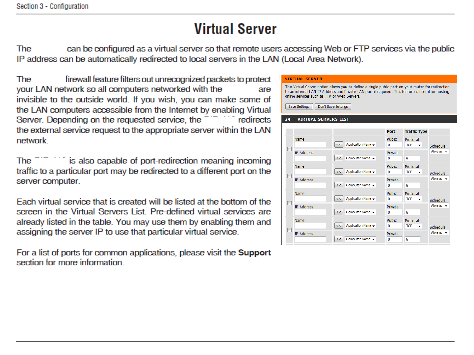Select the Private port field in third entry

click(394, 212)
